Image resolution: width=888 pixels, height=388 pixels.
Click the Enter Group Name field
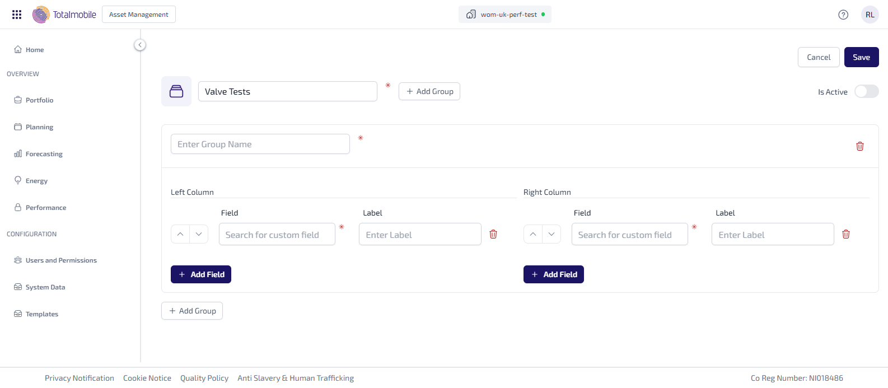point(260,144)
